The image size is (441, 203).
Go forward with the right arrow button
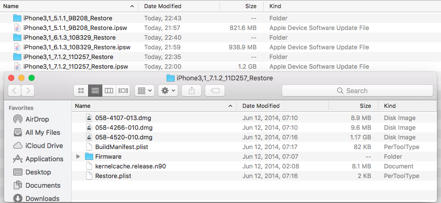pyautogui.click(x=28, y=91)
